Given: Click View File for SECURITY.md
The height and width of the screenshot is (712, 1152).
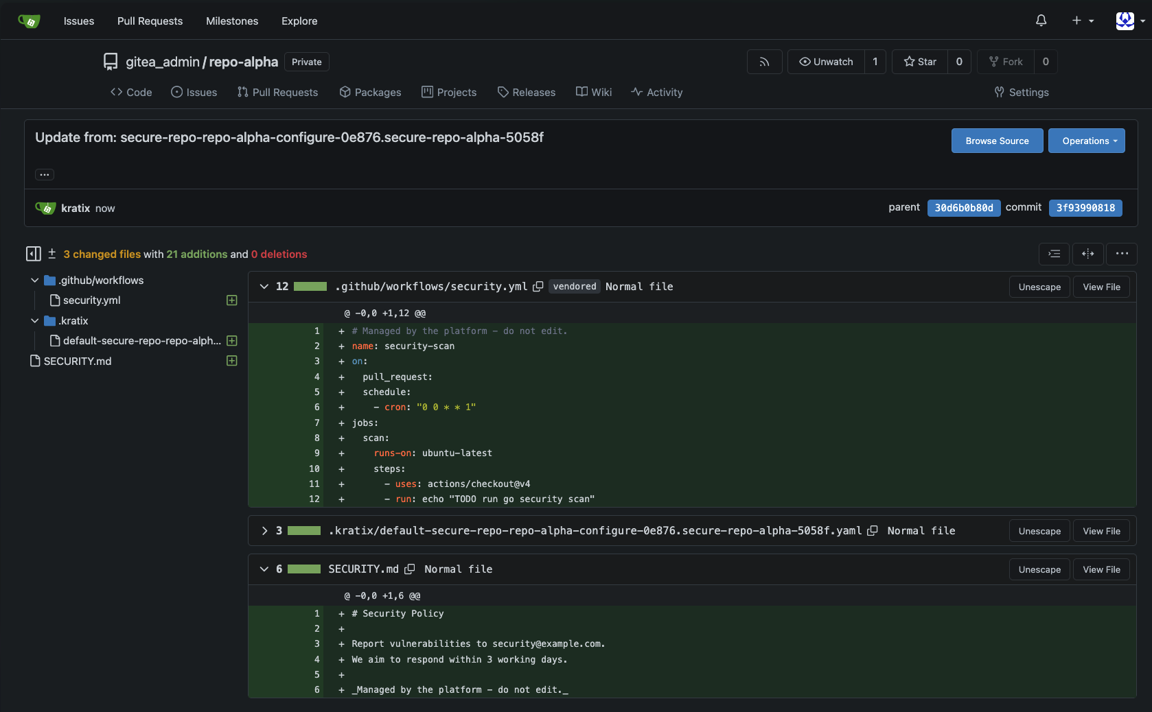Looking at the screenshot, I should pos(1101,569).
